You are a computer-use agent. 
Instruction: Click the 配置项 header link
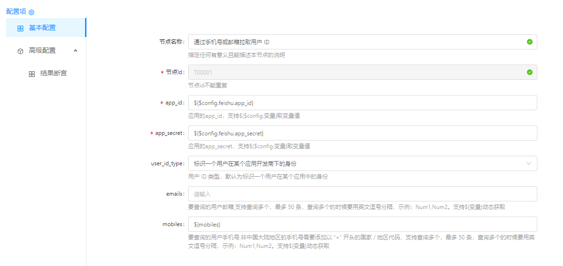(x=16, y=11)
